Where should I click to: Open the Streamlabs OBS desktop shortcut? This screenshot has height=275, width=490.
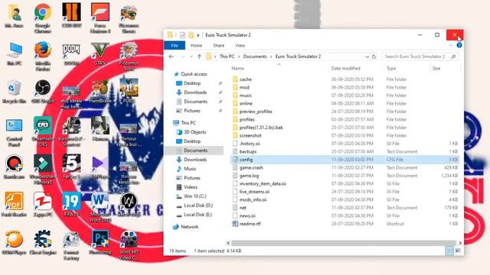pyautogui.click(x=43, y=131)
